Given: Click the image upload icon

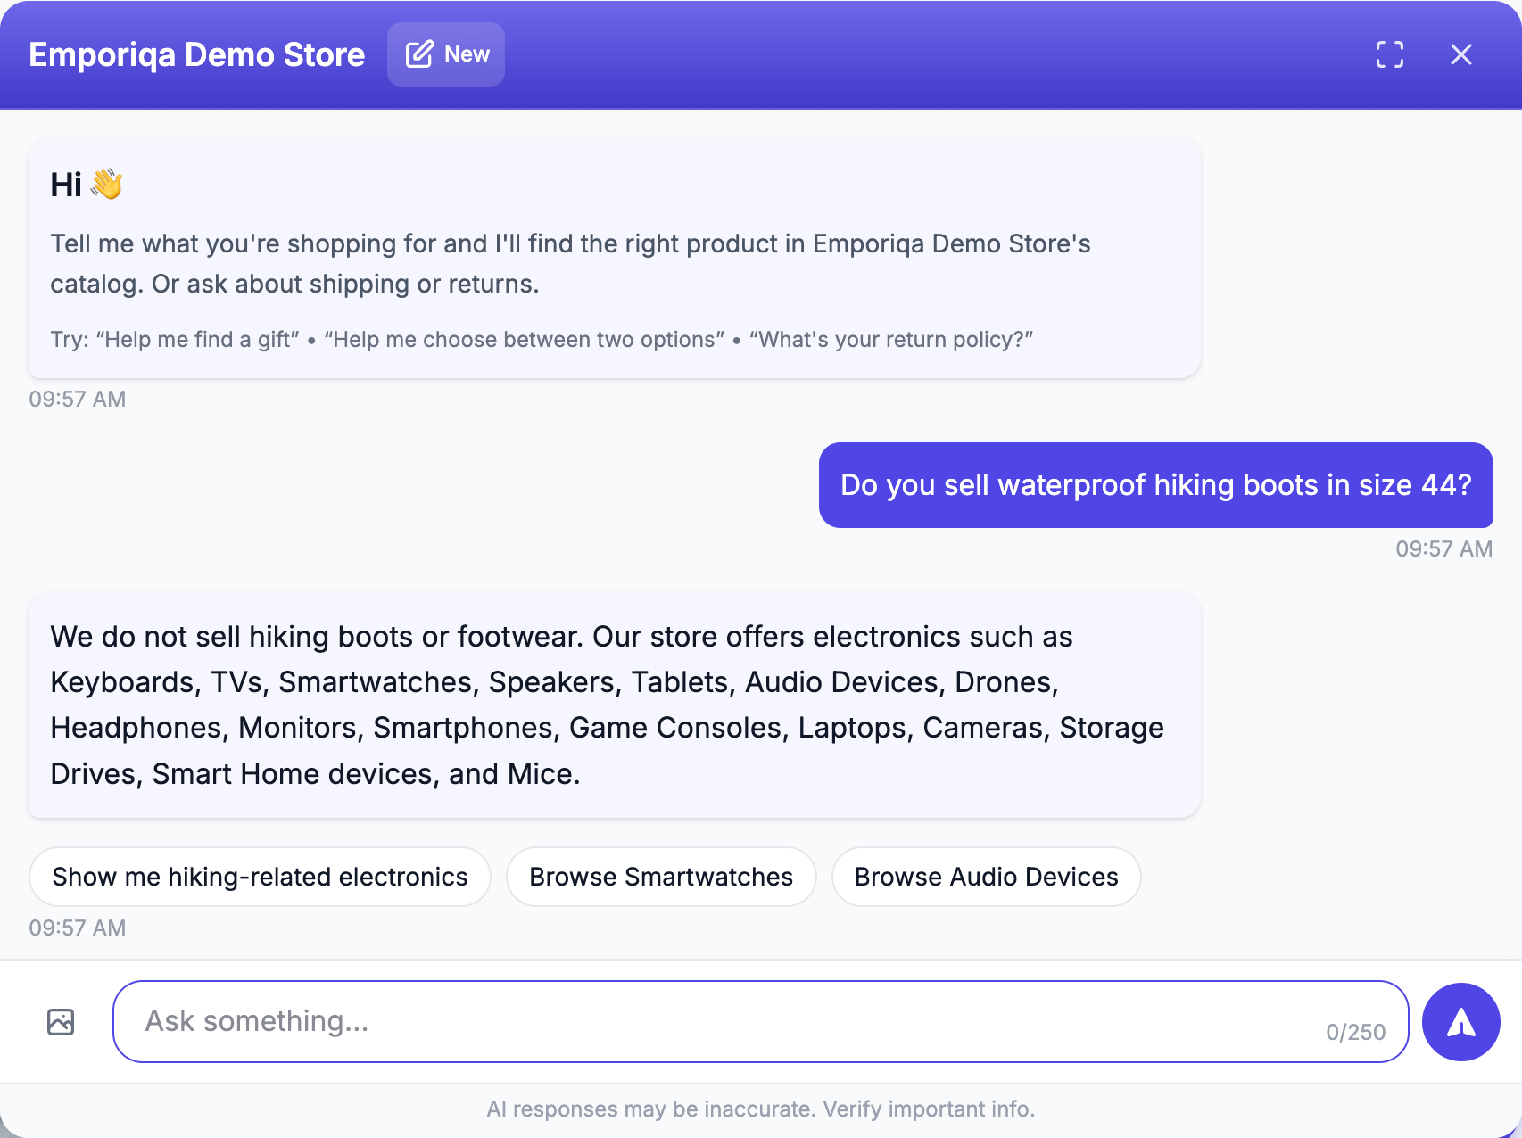Looking at the screenshot, I should coord(61,1021).
